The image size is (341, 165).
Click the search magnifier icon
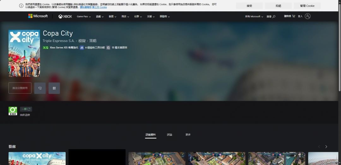274,16
